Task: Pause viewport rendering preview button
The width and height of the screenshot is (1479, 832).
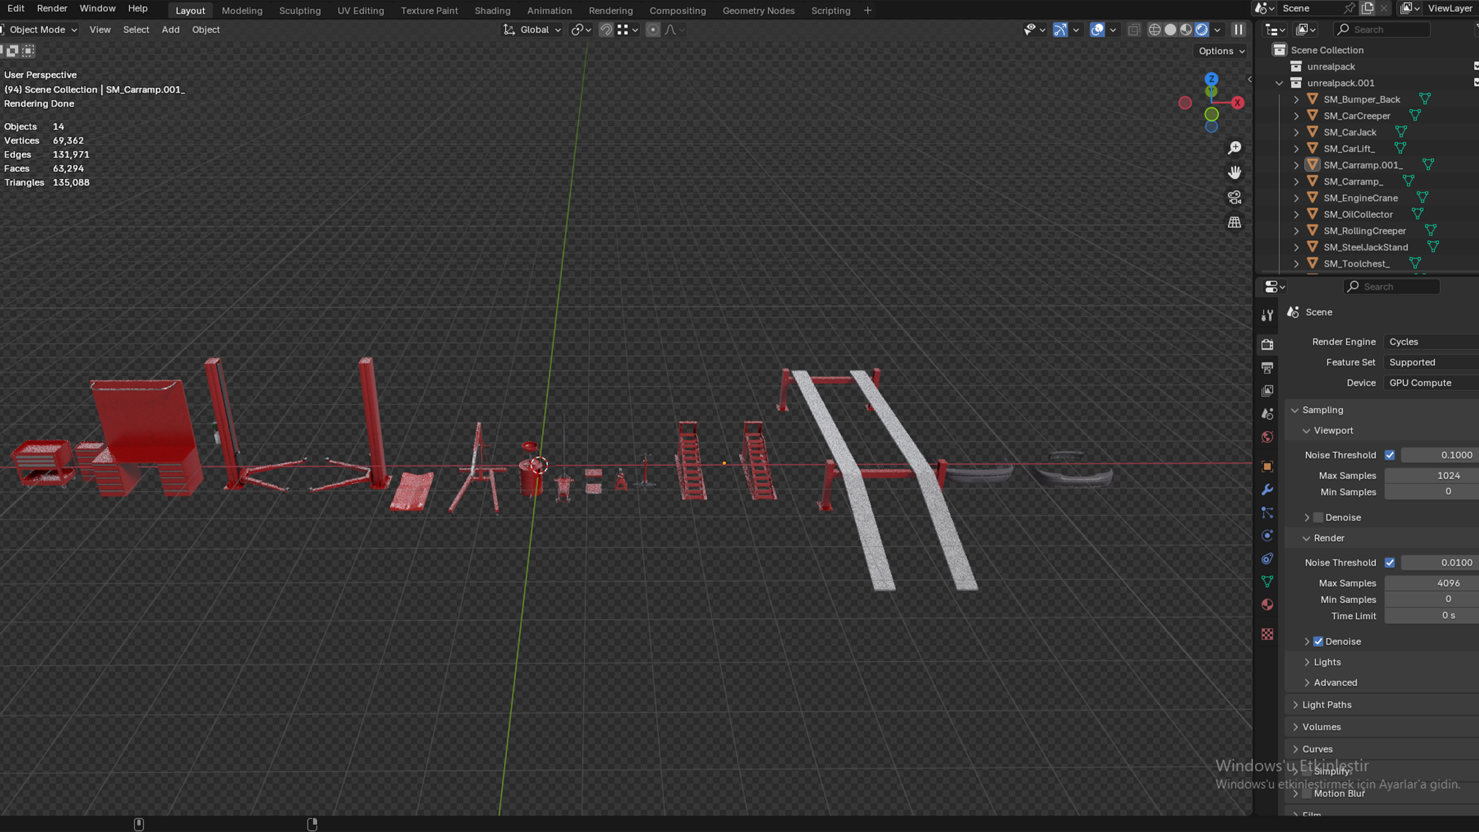Action: (x=1238, y=30)
